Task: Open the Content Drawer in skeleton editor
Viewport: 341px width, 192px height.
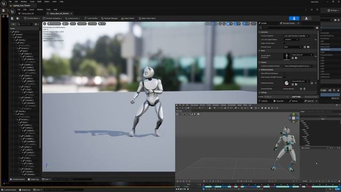Action: [x=18, y=179]
